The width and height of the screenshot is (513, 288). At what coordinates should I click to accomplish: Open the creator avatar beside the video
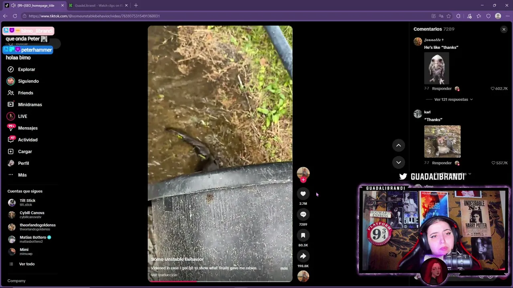click(303, 172)
